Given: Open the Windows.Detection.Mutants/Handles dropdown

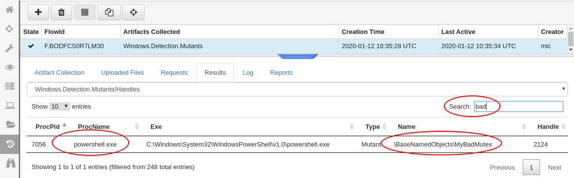Looking at the screenshot, I should (297, 89).
